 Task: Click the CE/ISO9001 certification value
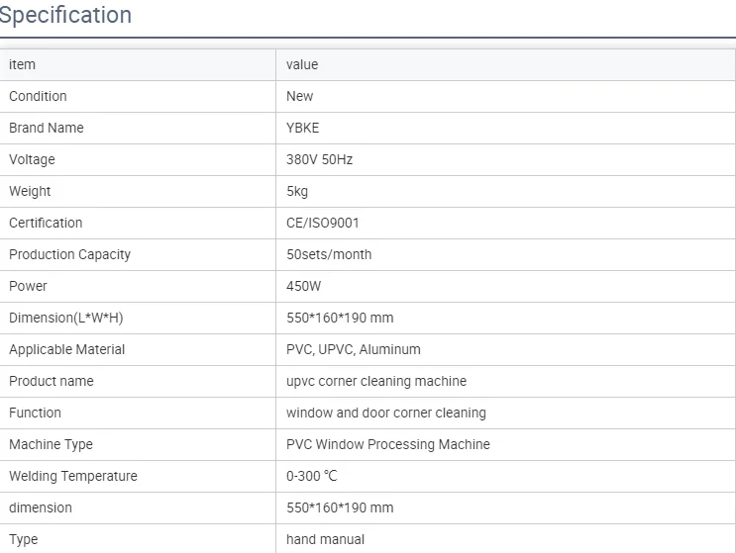323,223
